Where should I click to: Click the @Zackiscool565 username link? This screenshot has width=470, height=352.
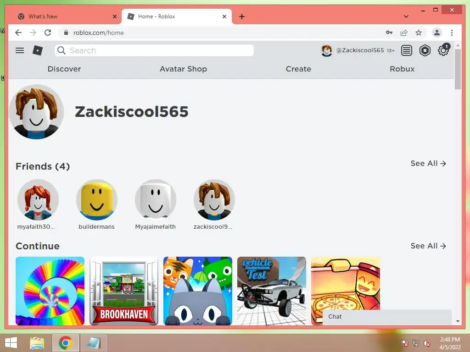(x=360, y=50)
